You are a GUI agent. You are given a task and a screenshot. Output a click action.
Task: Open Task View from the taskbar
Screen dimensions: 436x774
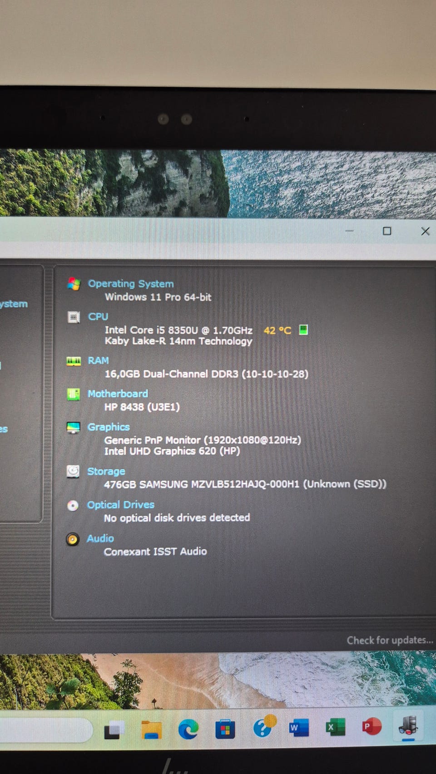point(114,730)
